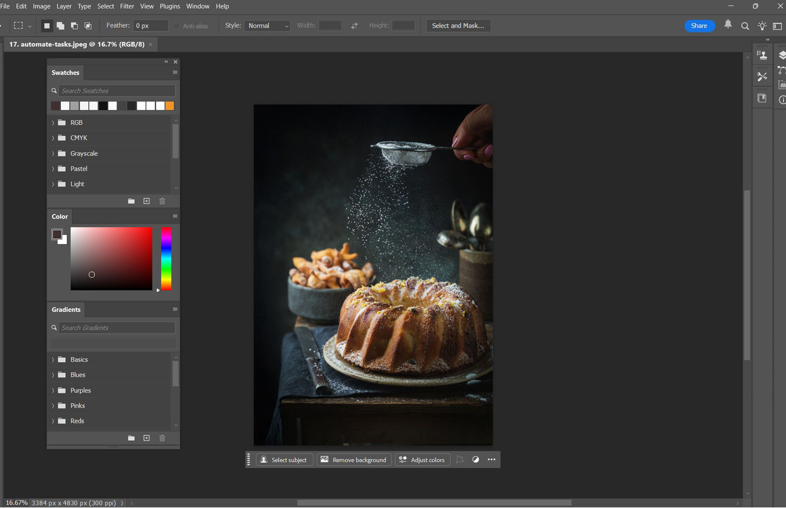The width and height of the screenshot is (786, 508).
Task: Click inside the Search Swatches field
Action: tap(116, 90)
